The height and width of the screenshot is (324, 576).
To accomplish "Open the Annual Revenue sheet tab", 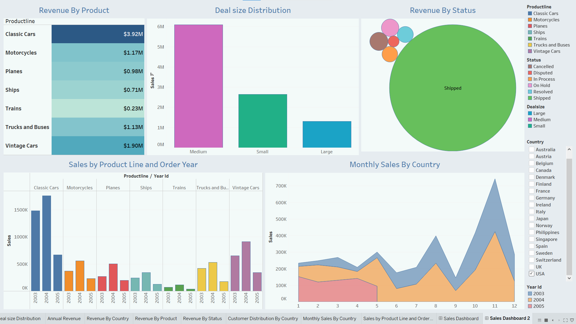I will (64, 319).
